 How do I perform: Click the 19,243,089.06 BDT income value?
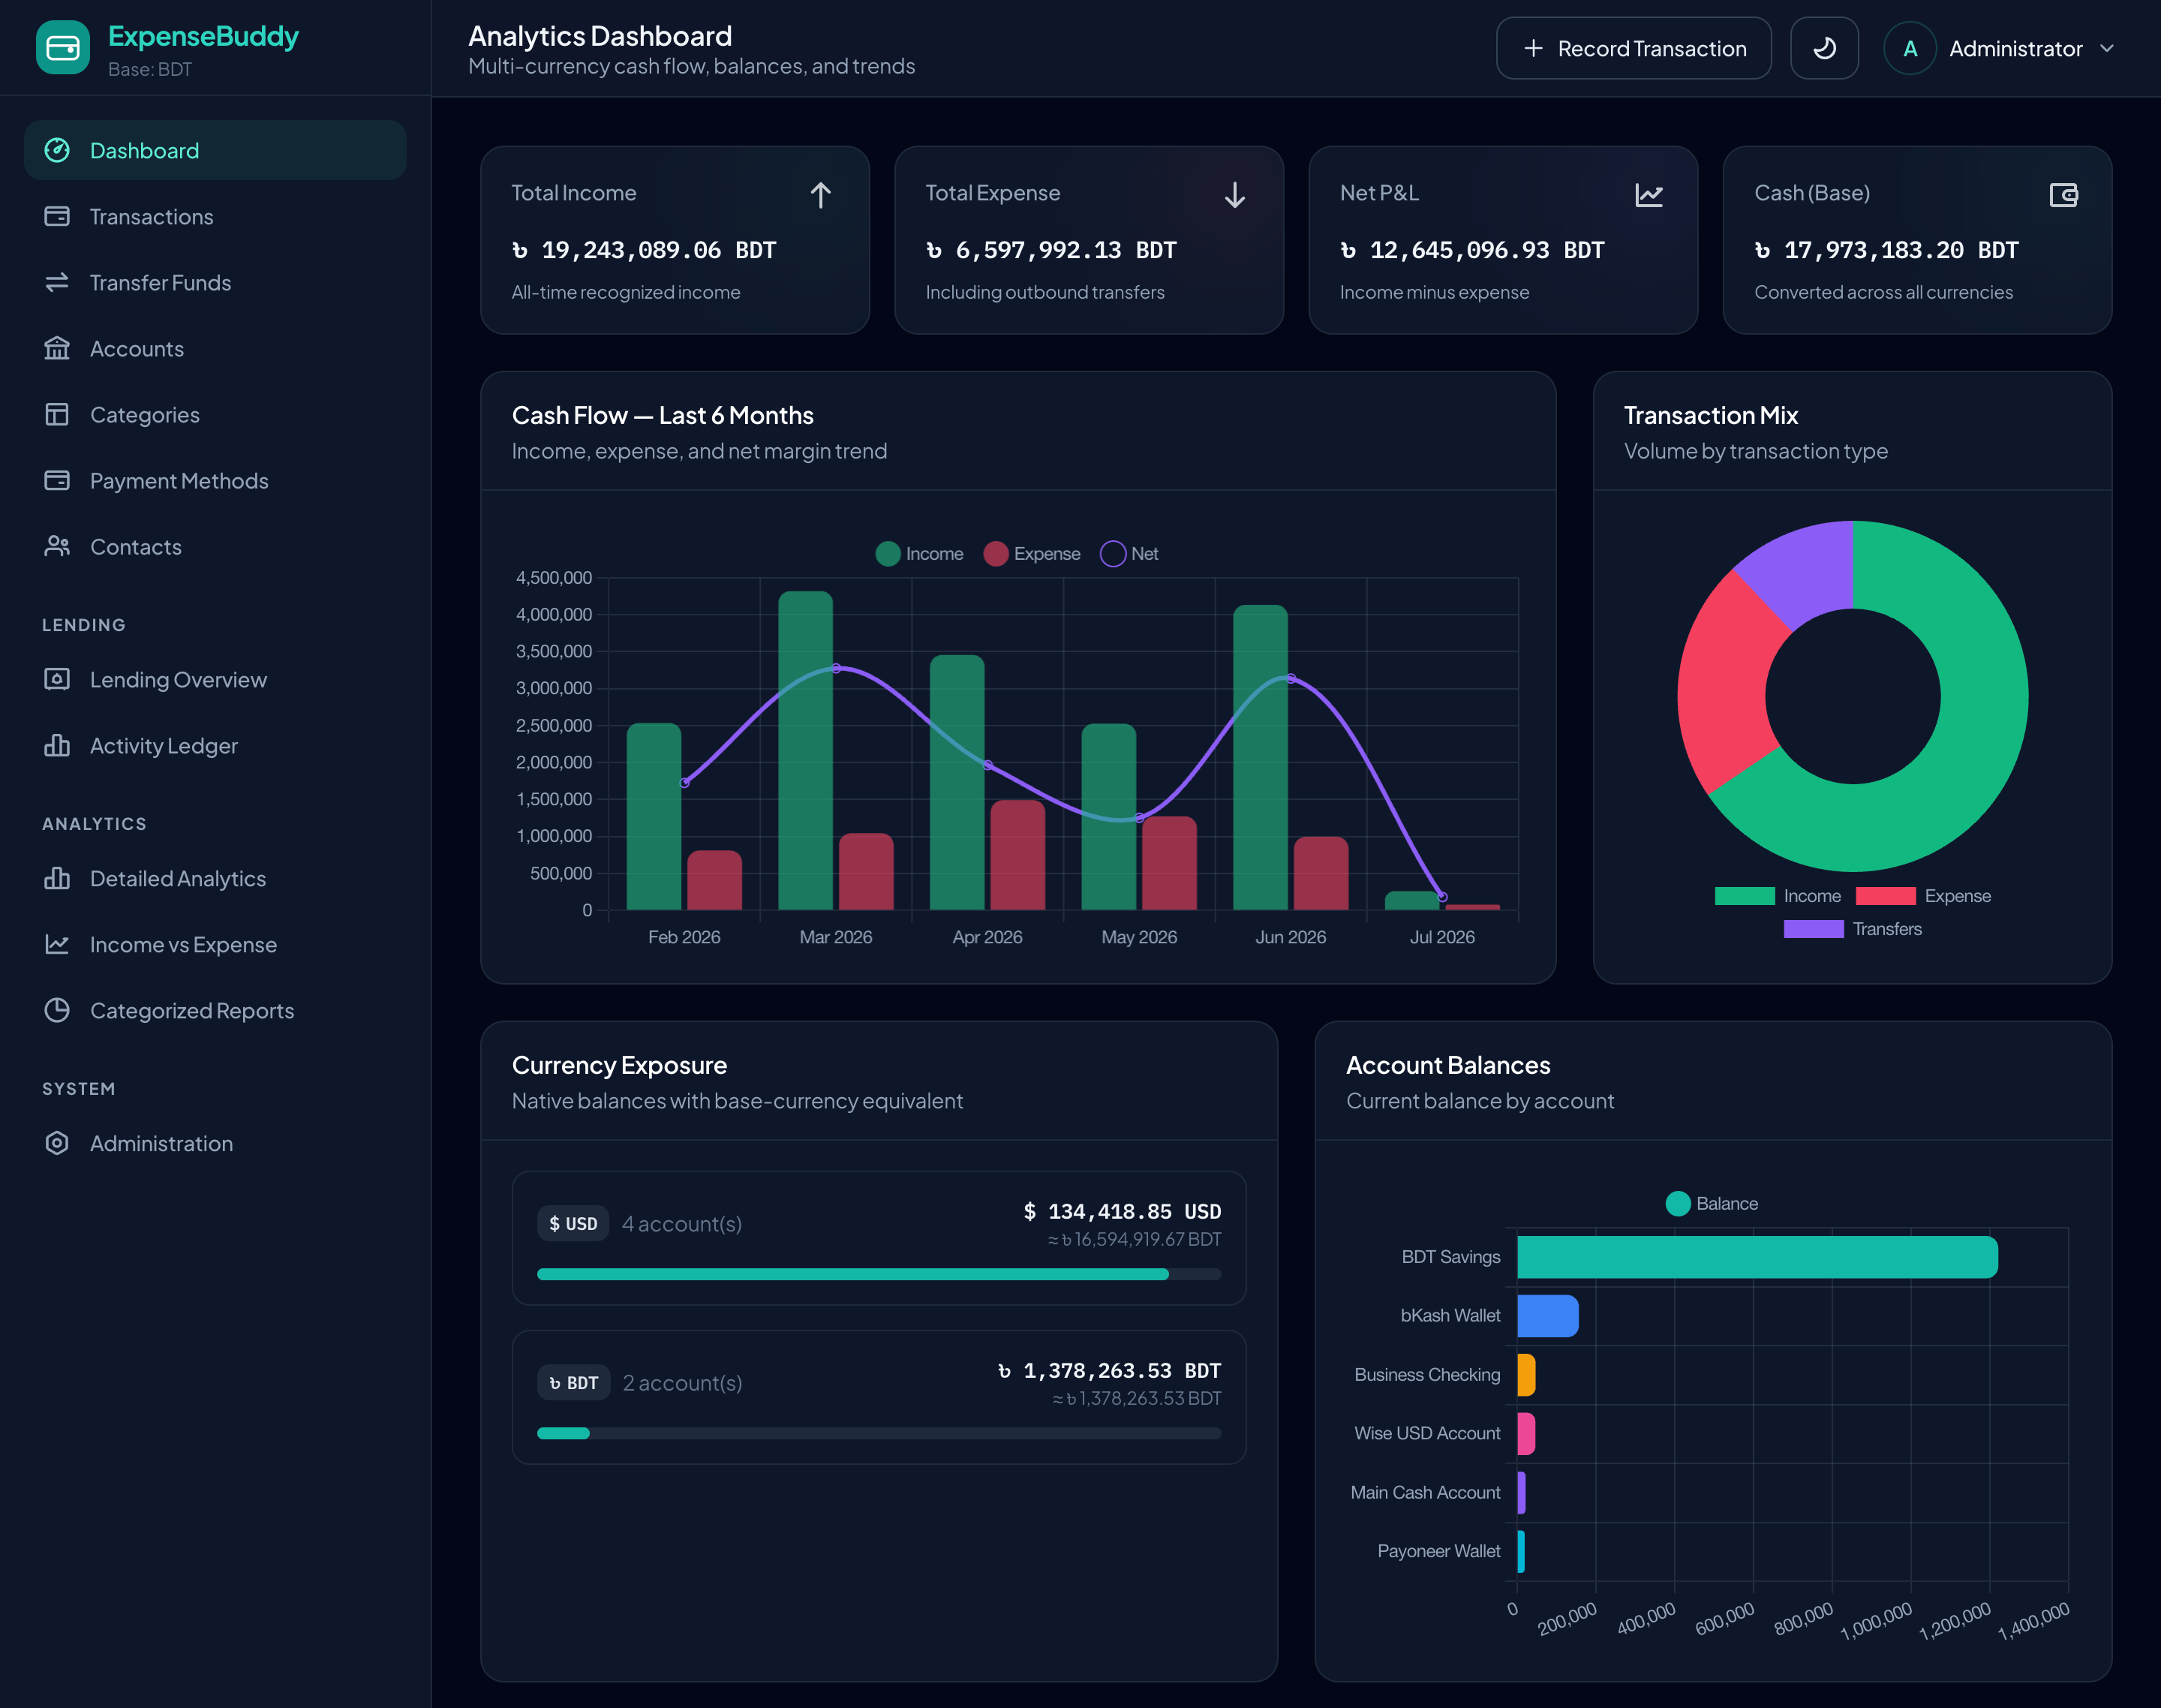pos(644,250)
